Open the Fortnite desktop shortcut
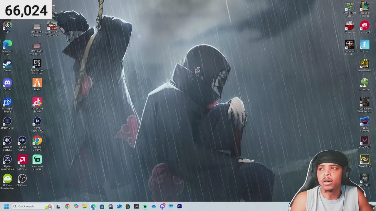Viewport: 376px width, 211px height. [365, 46]
